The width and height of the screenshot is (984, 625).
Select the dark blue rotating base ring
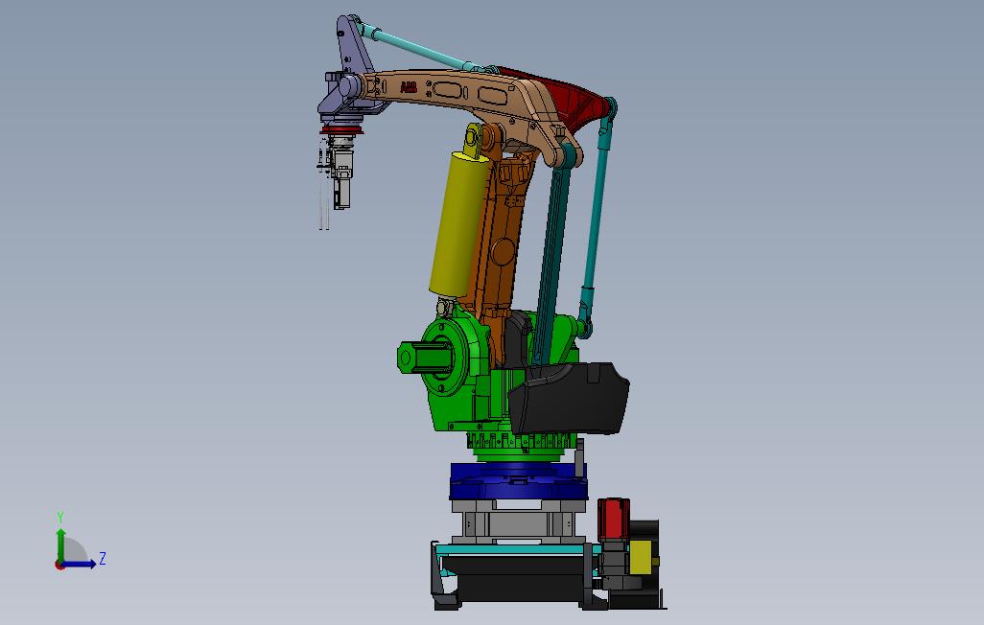click(x=518, y=481)
